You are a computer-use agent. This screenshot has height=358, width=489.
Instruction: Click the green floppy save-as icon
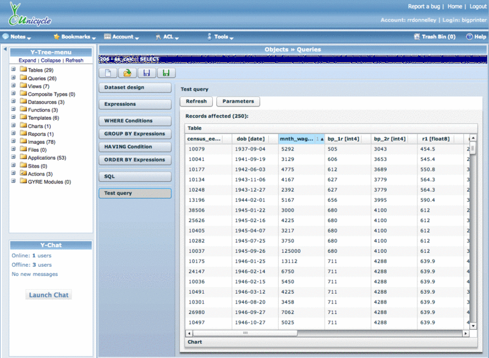pos(164,73)
